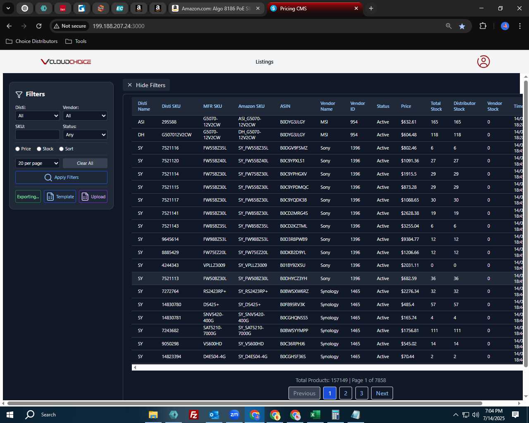Click the X icon on Hide Filters
529x423 pixels.
click(x=130, y=85)
